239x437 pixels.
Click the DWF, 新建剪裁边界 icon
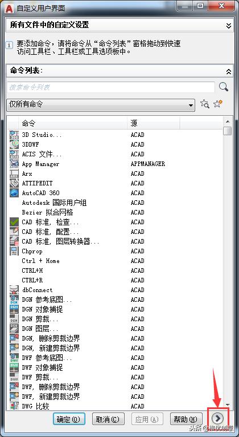pyautogui.click(x=14, y=396)
